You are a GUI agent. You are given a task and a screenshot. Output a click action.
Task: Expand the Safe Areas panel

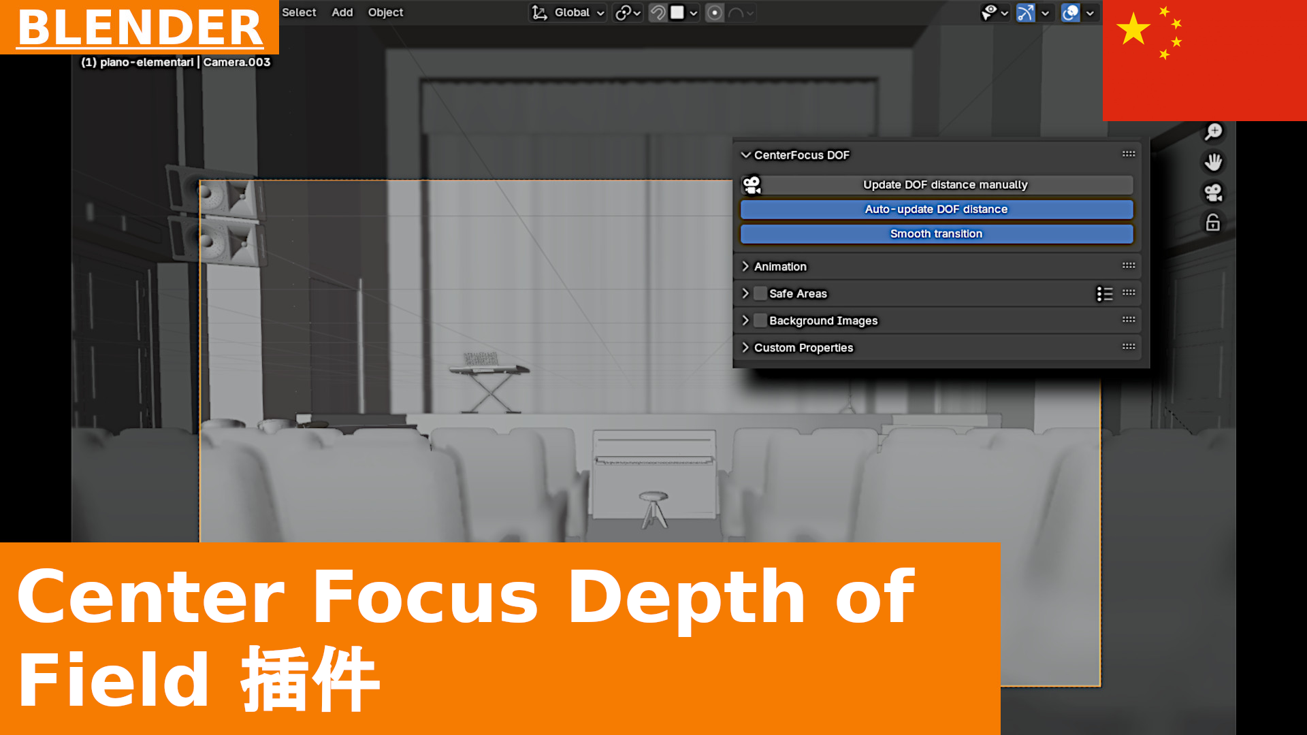click(x=746, y=293)
